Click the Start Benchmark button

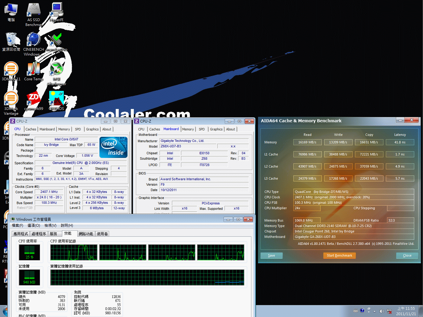[x=339, y=255]
